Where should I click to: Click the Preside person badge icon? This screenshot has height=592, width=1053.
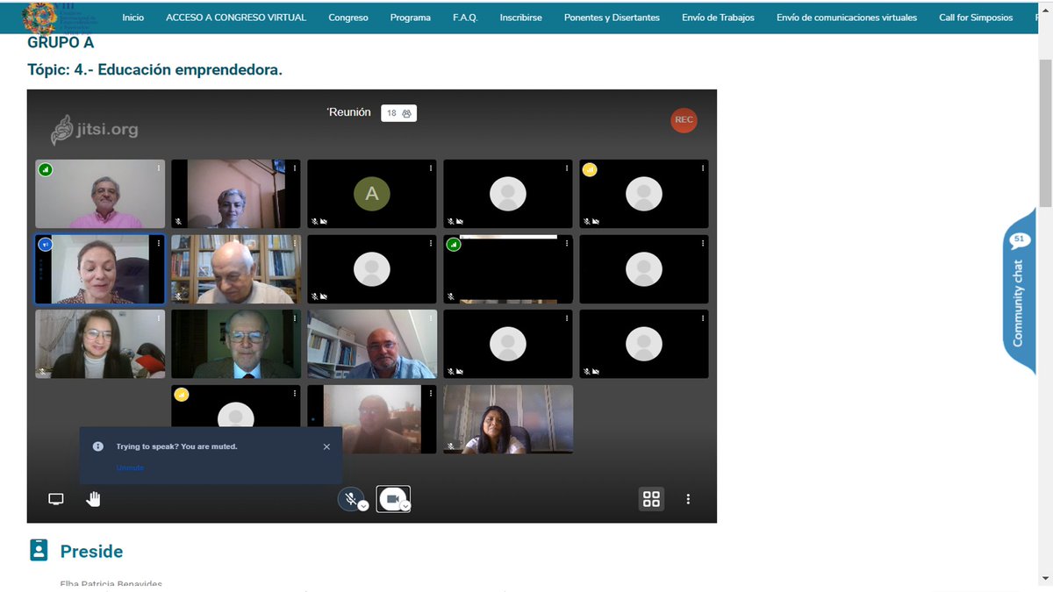pyautogui.click(x=39, y=550)
